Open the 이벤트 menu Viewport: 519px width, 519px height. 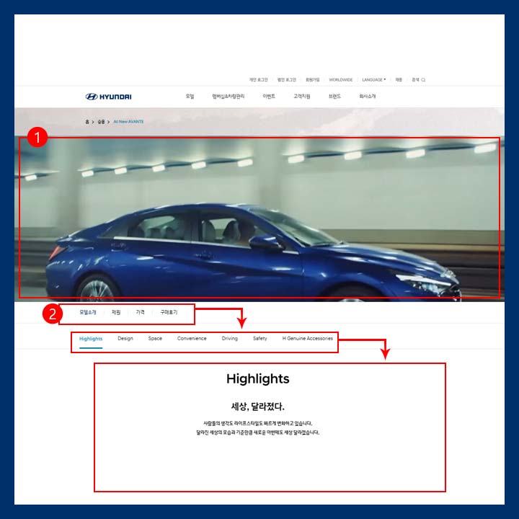[x=269, y=97]
